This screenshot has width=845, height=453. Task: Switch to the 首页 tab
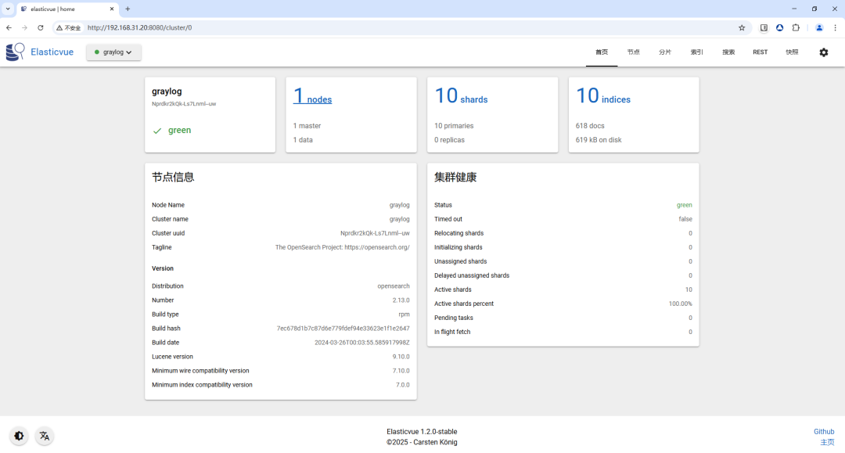point(602,52)
